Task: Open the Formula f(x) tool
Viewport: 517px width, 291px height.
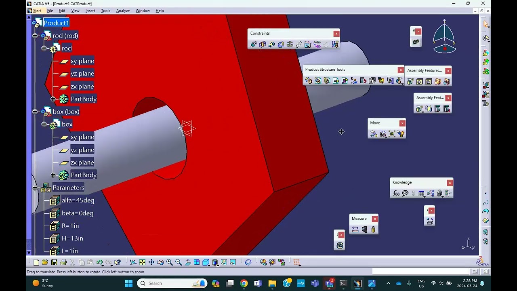Action: (x=396, y=194)
